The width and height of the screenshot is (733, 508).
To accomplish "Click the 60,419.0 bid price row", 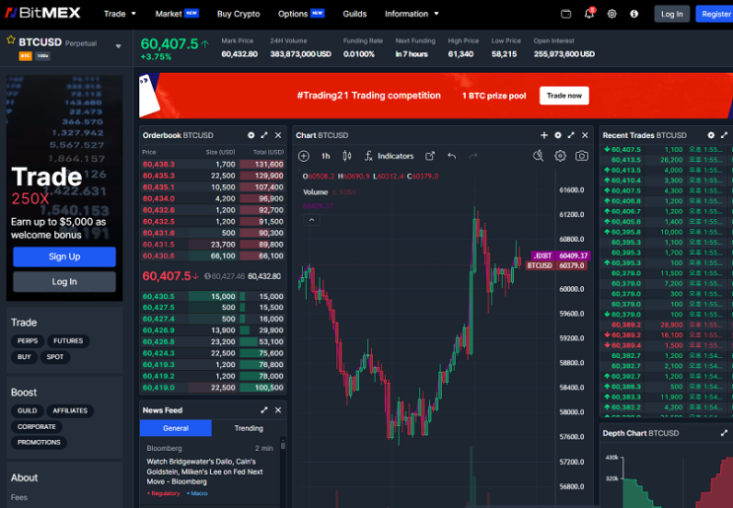I will click(x=213, y=388).
